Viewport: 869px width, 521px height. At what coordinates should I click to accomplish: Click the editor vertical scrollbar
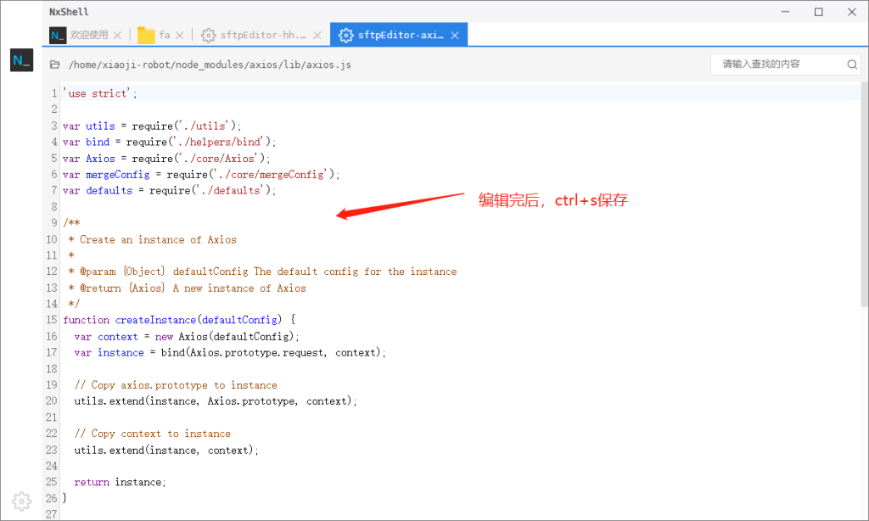pyautogui.click(x=864, y=195)
